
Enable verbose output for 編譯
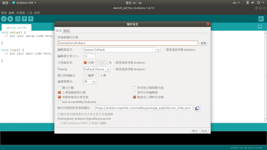[x=85, y=75]
